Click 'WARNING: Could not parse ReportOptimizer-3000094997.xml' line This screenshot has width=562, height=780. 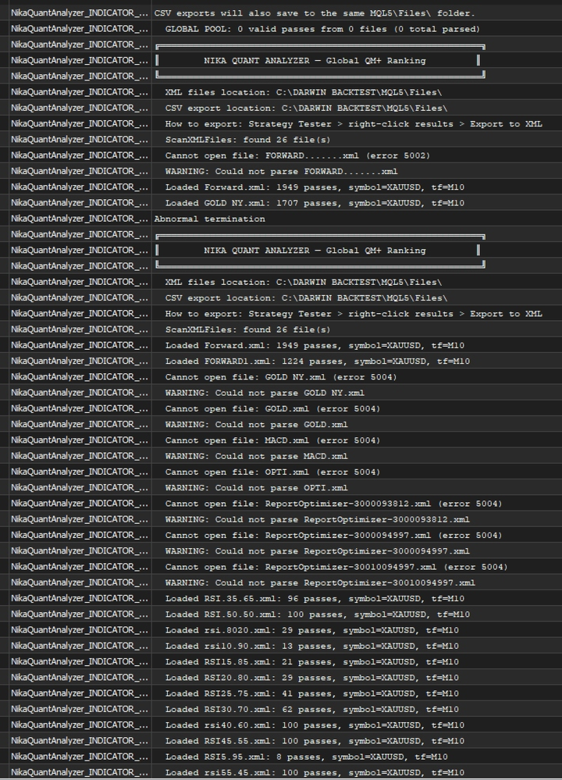click(281, 551)
